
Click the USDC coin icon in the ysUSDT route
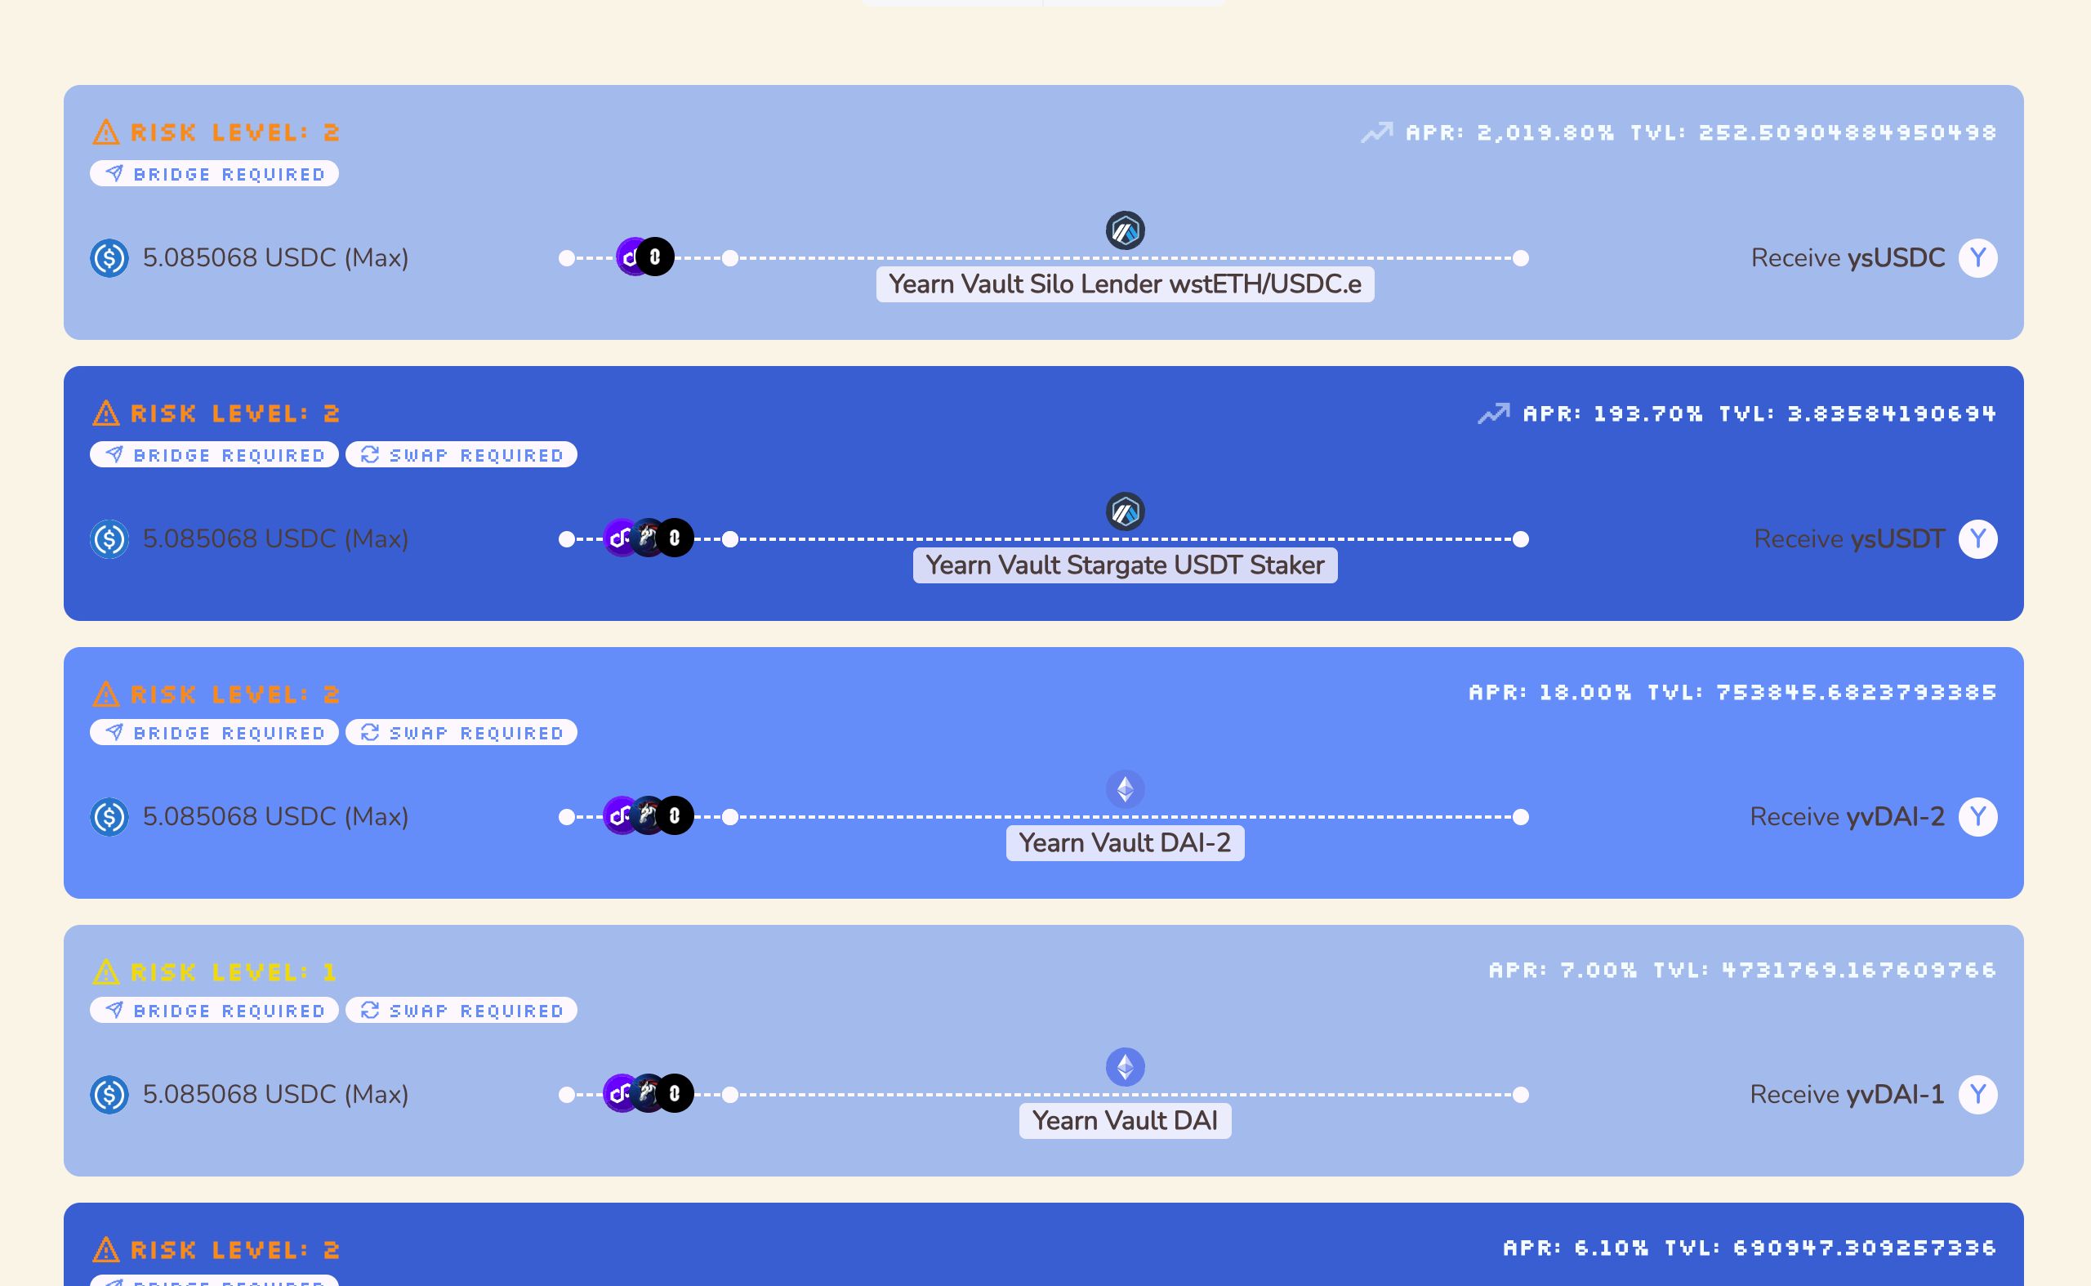point(109,539)
